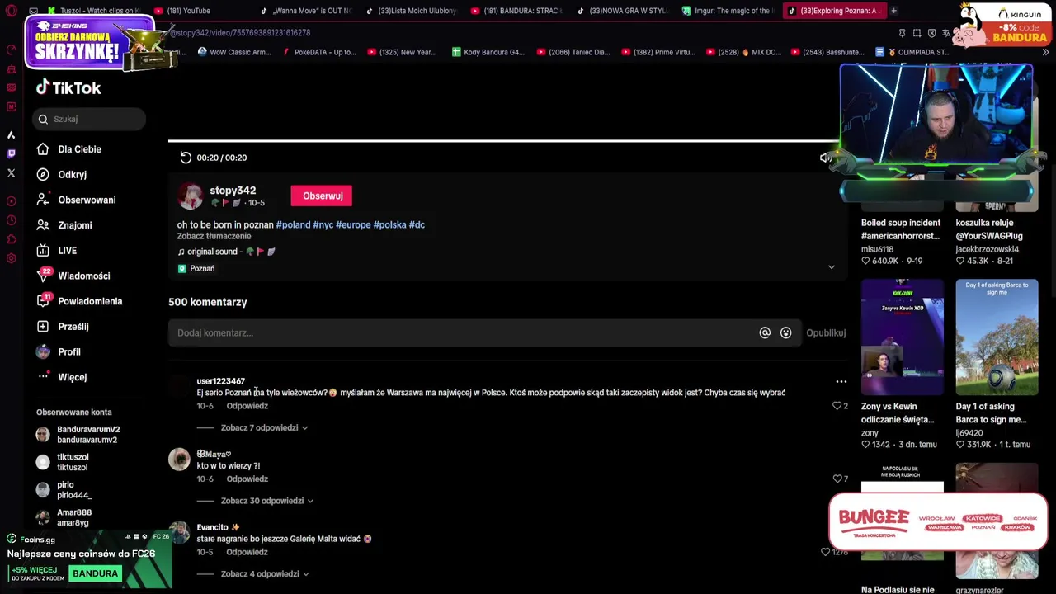The width and height of the screenshot is (1056, 594).
Task: Like the Evancito comment heart
Action: [825, 551]
